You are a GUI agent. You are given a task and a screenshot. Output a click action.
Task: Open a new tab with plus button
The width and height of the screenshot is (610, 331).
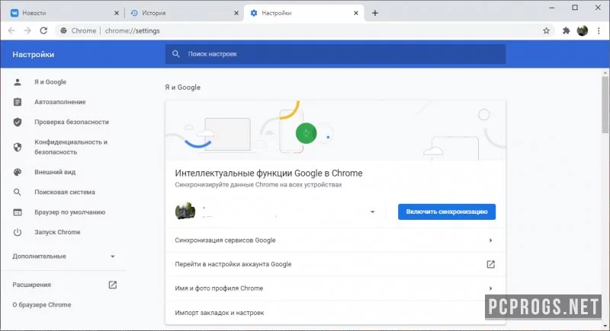tap(374, 13)
